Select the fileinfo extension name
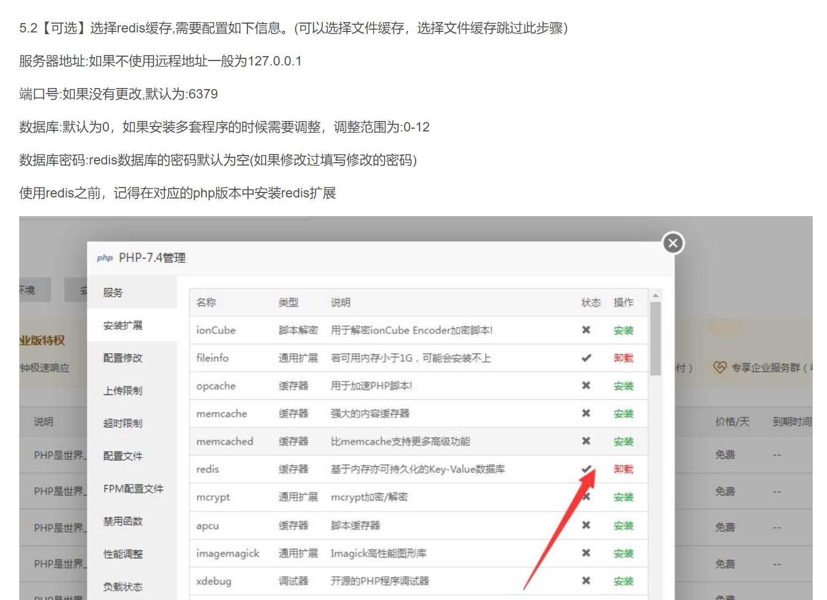 pos(212,358)
